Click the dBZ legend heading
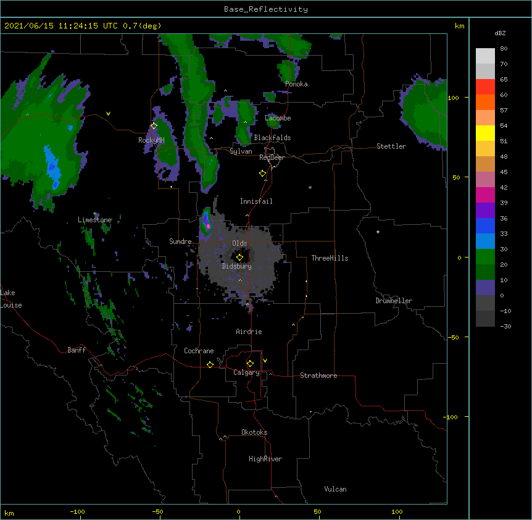This screenshot has width=532, height=520. (x=500, y=33)
